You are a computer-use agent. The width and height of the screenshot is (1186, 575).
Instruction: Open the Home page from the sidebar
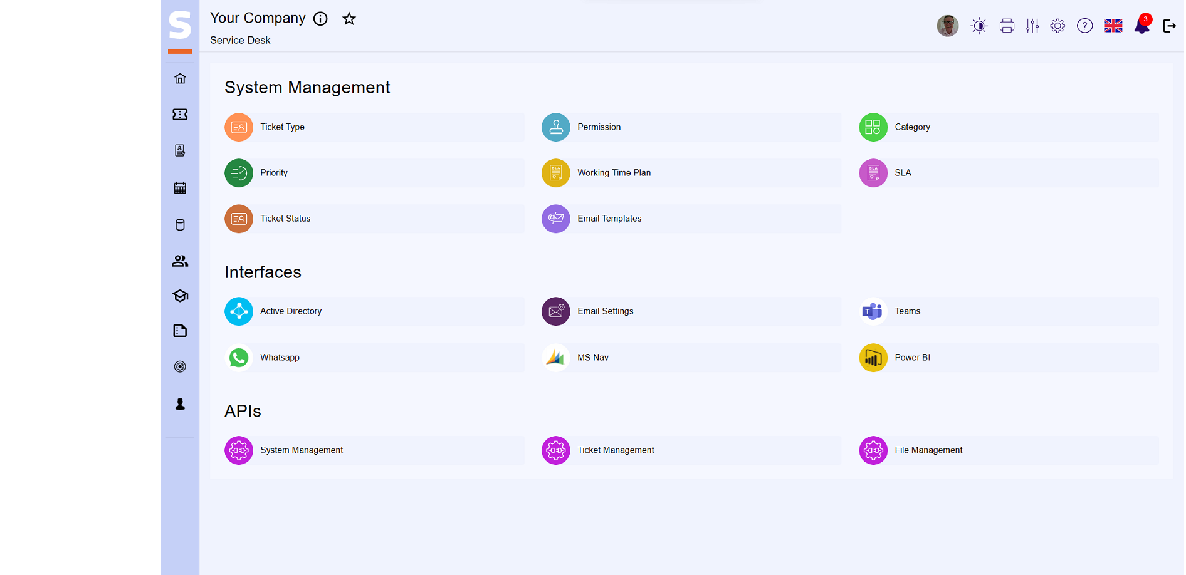click(180, 78)
